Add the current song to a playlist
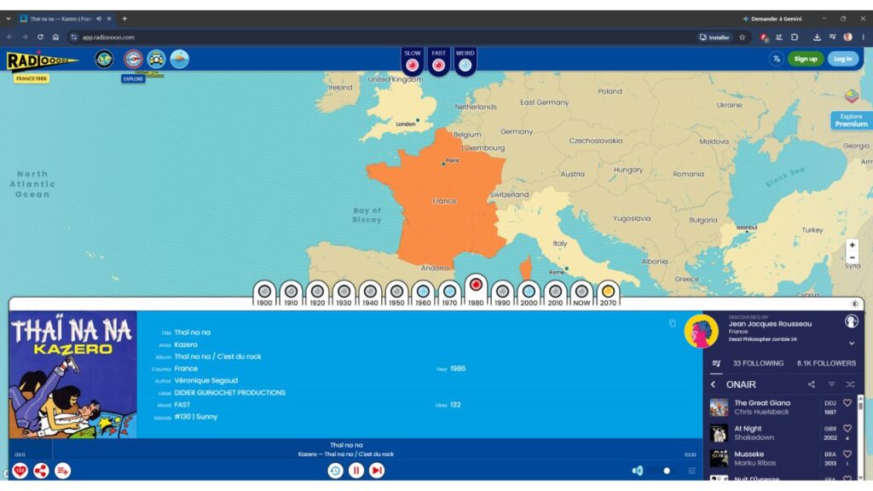This screenshot has width=873, height=491. click(62, 471)
